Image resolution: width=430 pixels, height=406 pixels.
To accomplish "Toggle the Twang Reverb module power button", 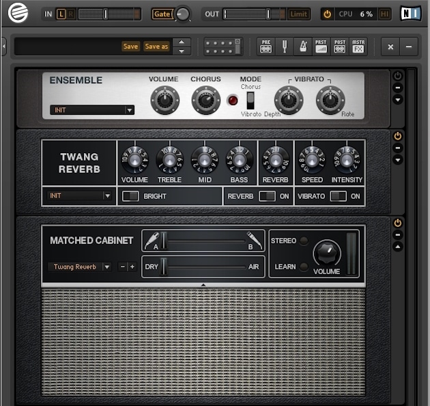I will pyautogui.click(x=398, y=136).
